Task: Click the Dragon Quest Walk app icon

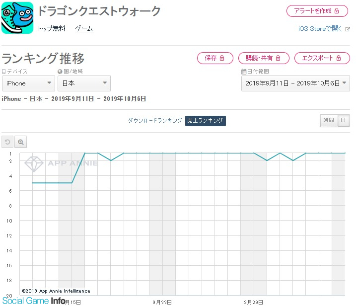Action: (17, 18)
